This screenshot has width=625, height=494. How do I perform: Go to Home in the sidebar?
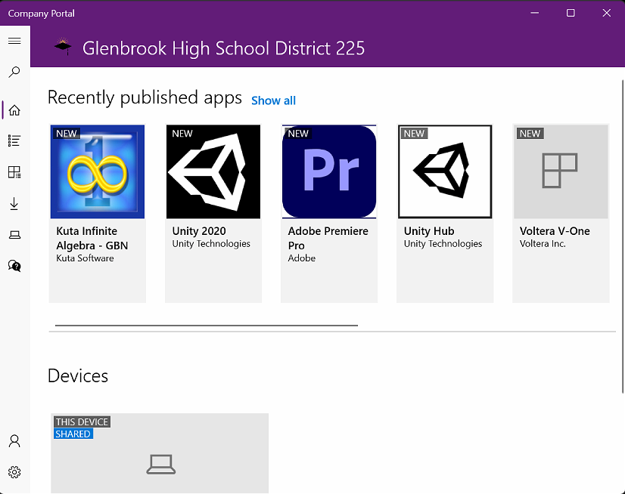pyautogui.click(x=14, y=110)
